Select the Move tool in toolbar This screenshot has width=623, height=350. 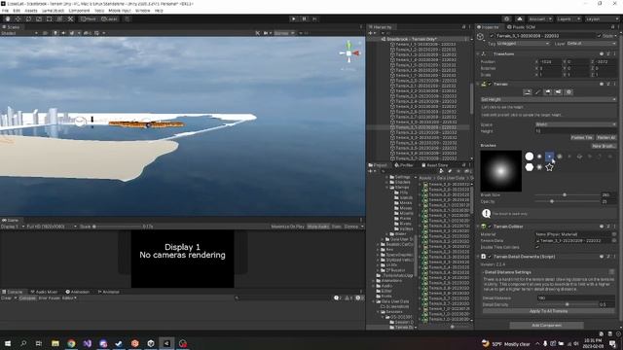tap(18, 18)
